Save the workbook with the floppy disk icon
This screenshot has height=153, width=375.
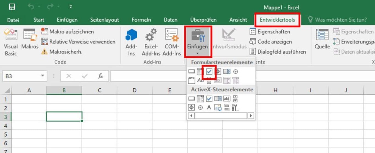[x=12, y=7]
